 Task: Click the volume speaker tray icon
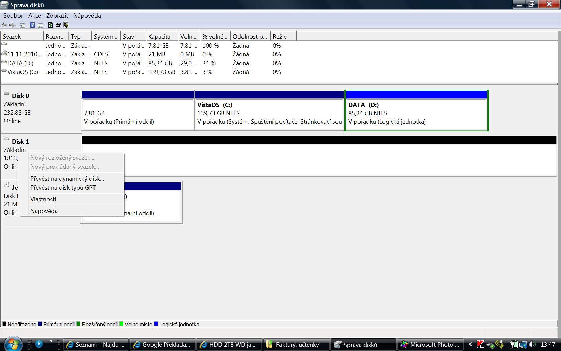click(x=532, y=344)
